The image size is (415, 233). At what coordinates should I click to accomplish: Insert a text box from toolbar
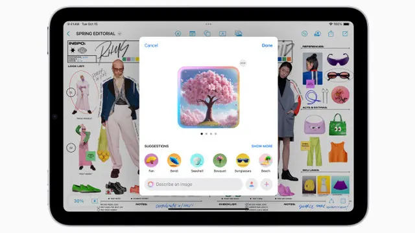222,34
